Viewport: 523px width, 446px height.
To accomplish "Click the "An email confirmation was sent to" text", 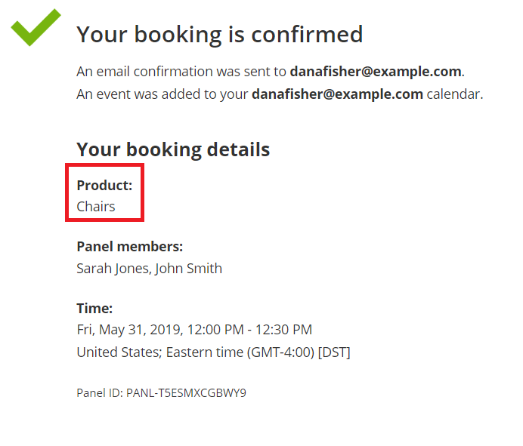I will click(181, 72).
